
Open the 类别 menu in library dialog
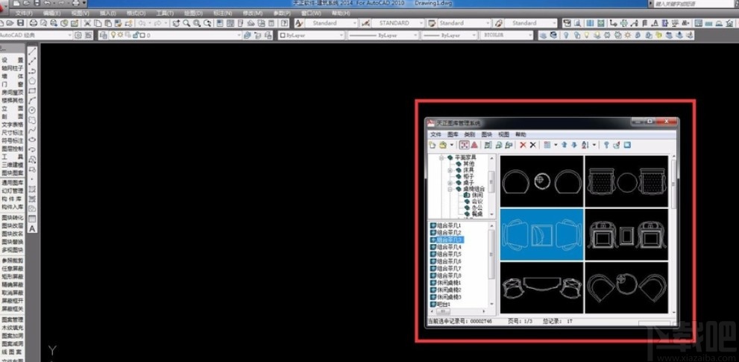469,134
